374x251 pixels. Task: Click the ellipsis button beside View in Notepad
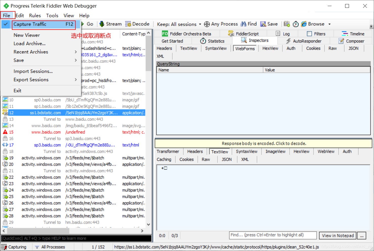(362, 236)
